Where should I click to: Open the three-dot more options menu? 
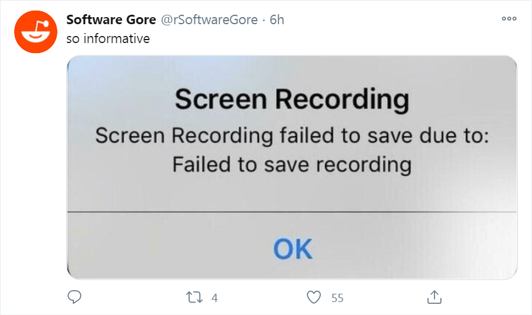pos(509,19)
